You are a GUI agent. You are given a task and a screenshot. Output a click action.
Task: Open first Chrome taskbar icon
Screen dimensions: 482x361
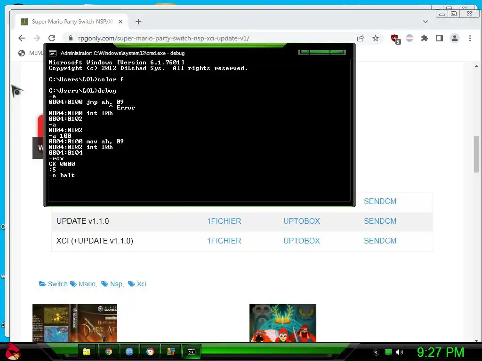pos(109,352)
